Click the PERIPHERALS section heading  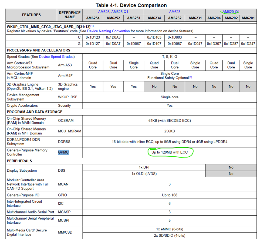pos(19,161)
